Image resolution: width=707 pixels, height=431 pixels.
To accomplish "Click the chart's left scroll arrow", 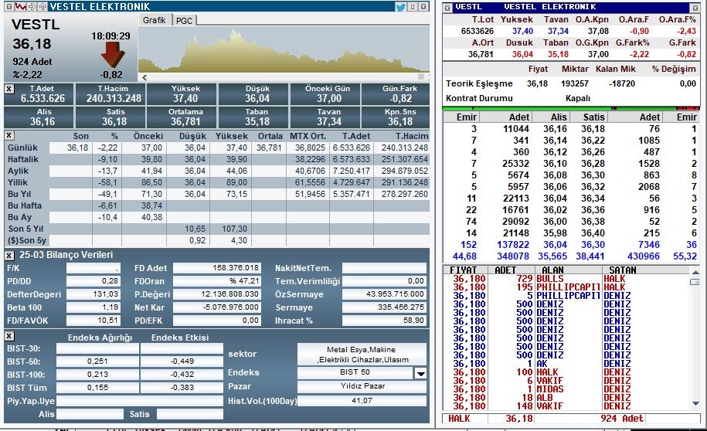I will tap(144, 77).
